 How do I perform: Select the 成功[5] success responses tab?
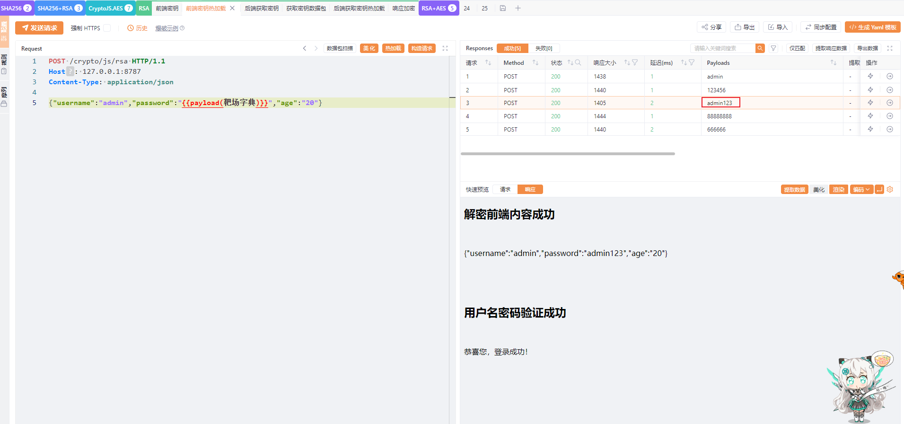coord(512,48)
